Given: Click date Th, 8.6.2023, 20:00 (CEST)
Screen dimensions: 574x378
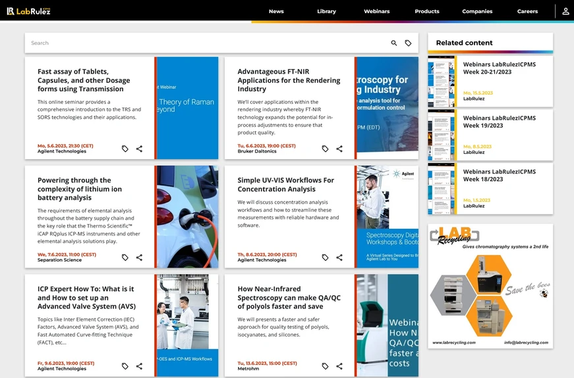Looking at the screenshot, I should (268, 254).
